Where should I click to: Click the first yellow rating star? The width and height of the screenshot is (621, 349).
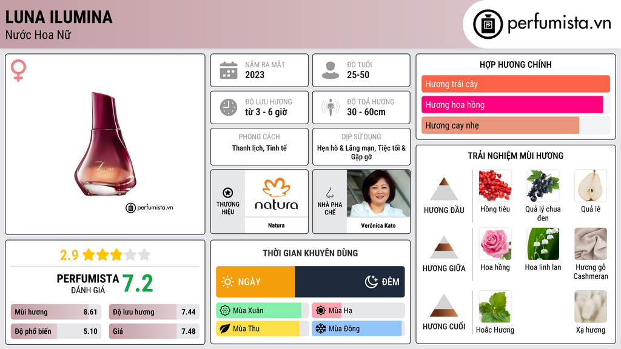89,254
